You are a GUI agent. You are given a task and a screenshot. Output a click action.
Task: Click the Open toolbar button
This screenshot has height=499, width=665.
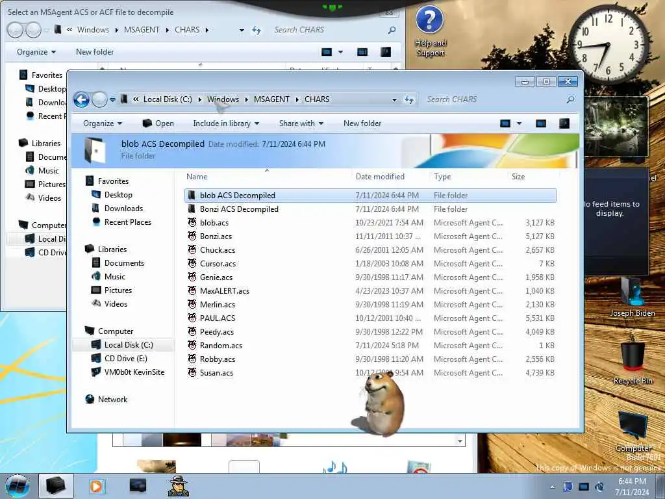pyautogui.click(x=158, y=123)
